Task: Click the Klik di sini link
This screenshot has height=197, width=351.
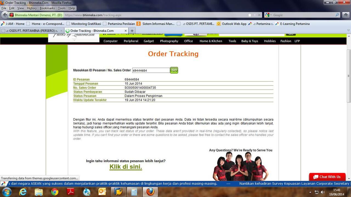Action: click(x=126, y=167)
